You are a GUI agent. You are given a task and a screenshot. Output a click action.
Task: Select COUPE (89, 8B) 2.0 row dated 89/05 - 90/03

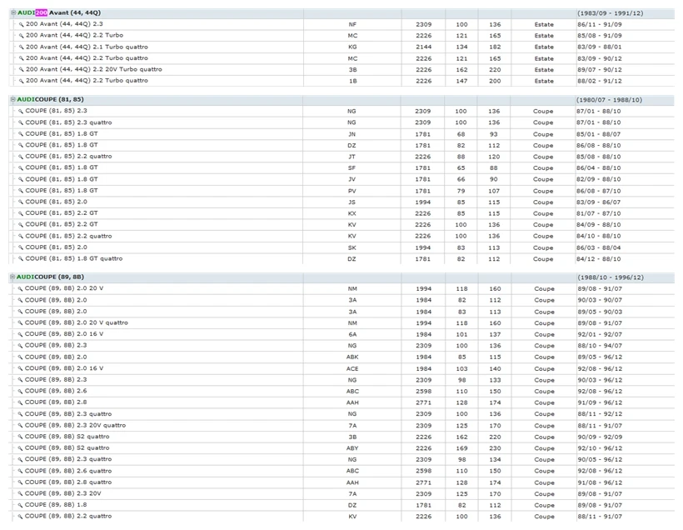pos(56,312)
